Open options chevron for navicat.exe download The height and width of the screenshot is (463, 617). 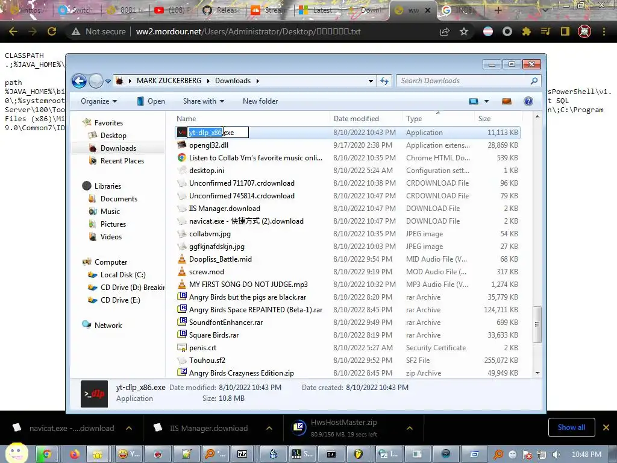click(129, 428)
